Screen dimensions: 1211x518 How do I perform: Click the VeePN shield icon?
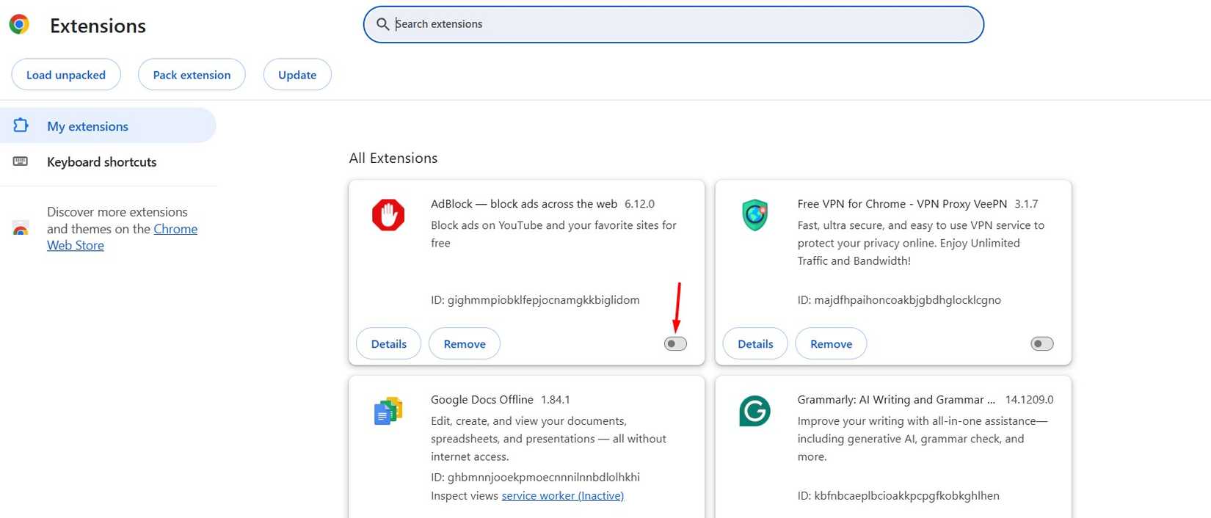754,215
